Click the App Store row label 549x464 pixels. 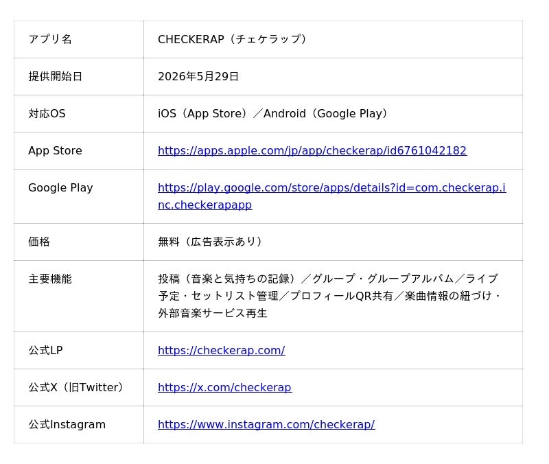tap(55, 150)
